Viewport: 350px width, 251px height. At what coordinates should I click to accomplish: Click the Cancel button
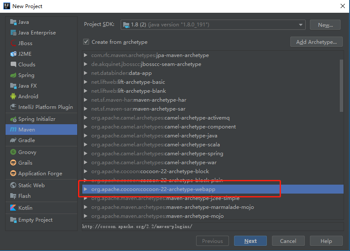coord(288,241)
